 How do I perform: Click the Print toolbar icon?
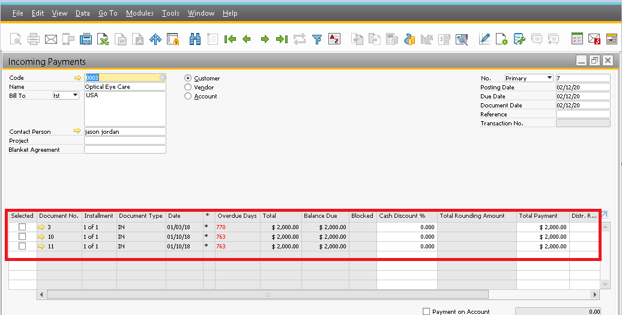click(34, 39)
